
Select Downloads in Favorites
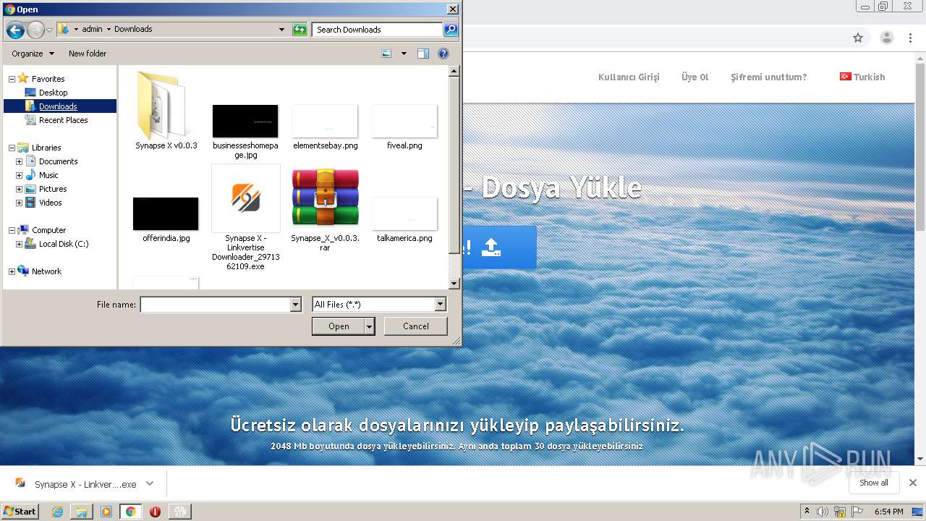tap(58, 106)
